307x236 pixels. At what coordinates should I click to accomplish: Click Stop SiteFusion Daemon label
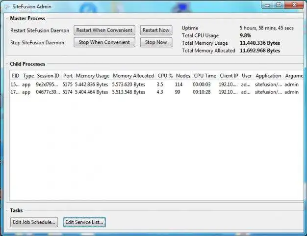37,43
